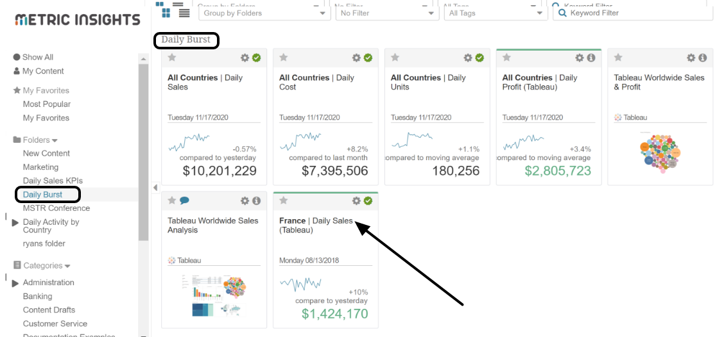
Task: Open gear settings on France Daily Sales tile
Action: (356, 201)
